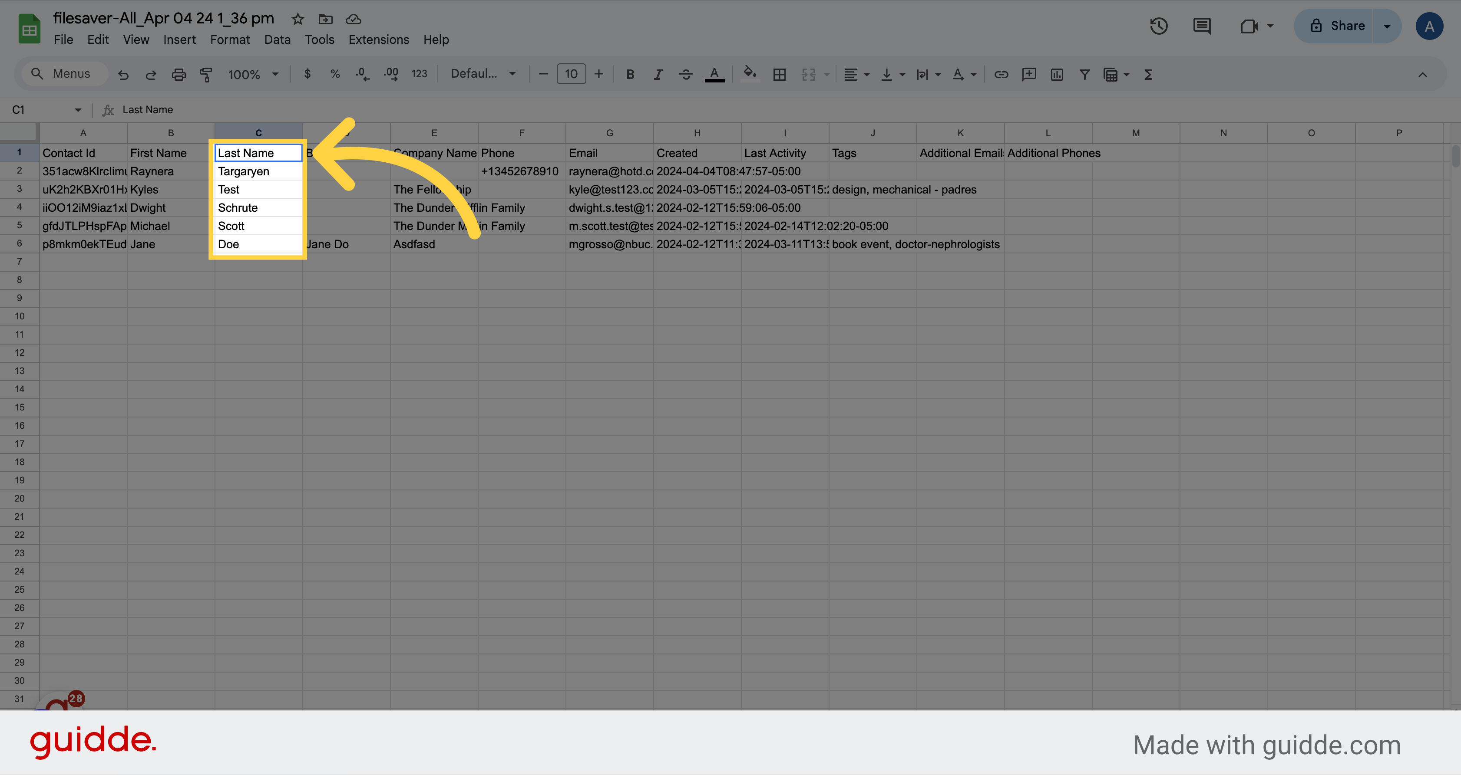
Task: Click the Undo icon
Action: (123, 74)
